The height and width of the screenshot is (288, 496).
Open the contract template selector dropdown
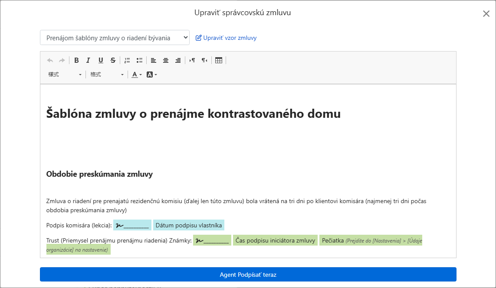click(115, 38)
